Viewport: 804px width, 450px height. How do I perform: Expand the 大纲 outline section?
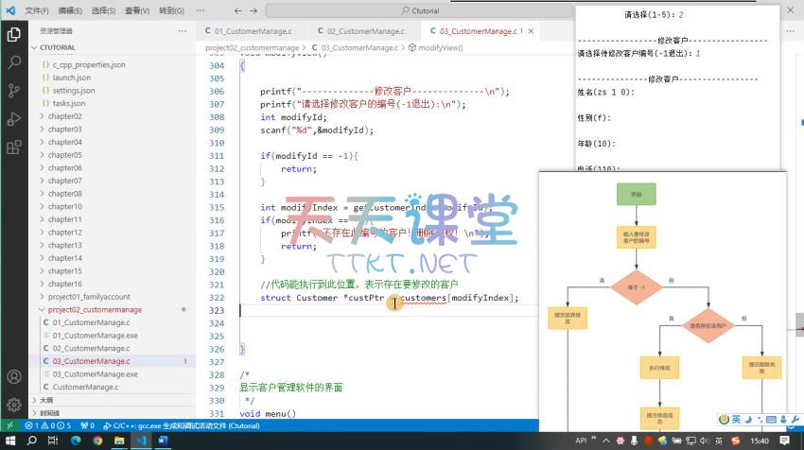point(47,399)
